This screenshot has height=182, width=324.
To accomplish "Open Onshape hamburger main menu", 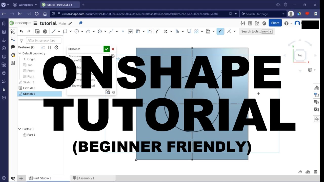I will point(35,23).
